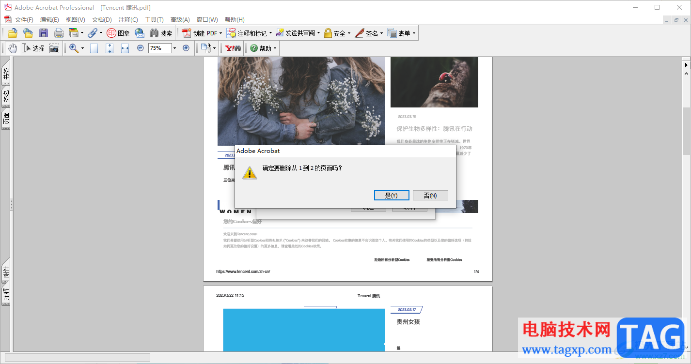Click the 创建 PDF button
This screenshot has height=364, width=691.
pos(200,33)
